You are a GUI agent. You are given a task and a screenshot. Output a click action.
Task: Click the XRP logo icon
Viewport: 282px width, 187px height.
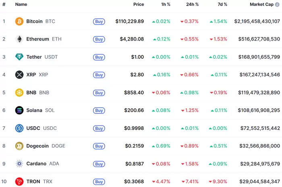point(19,75)
